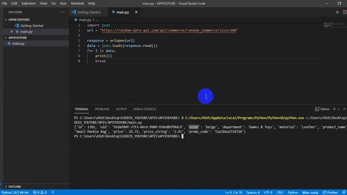Click highlighted 'color' key in terminal output

[194, 127]
